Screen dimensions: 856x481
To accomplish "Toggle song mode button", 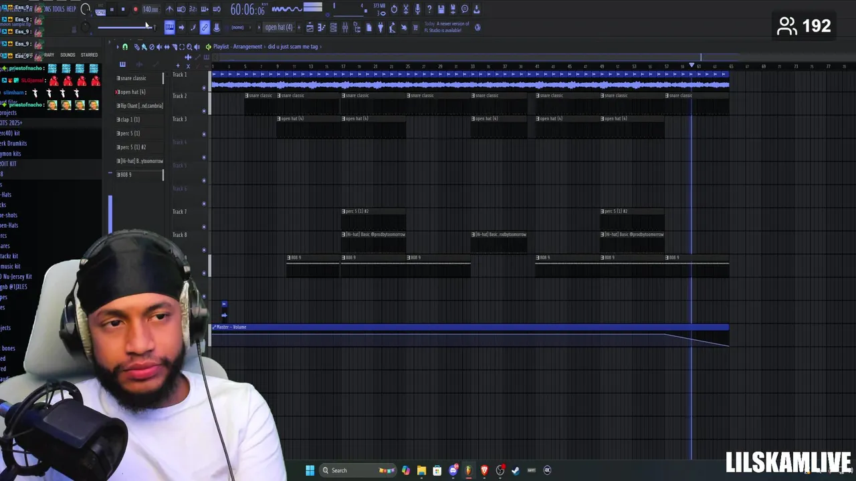I will [x=100, y=11].
